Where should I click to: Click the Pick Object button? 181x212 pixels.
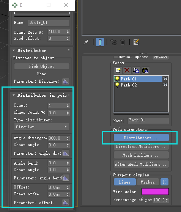[42, 66]
